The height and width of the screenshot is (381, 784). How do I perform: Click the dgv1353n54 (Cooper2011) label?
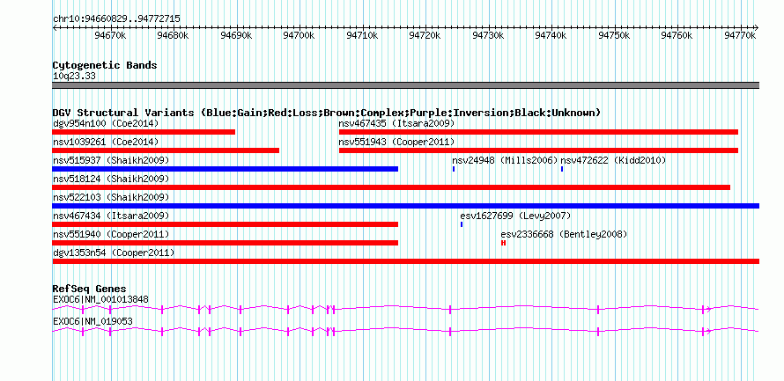point(114,253)
